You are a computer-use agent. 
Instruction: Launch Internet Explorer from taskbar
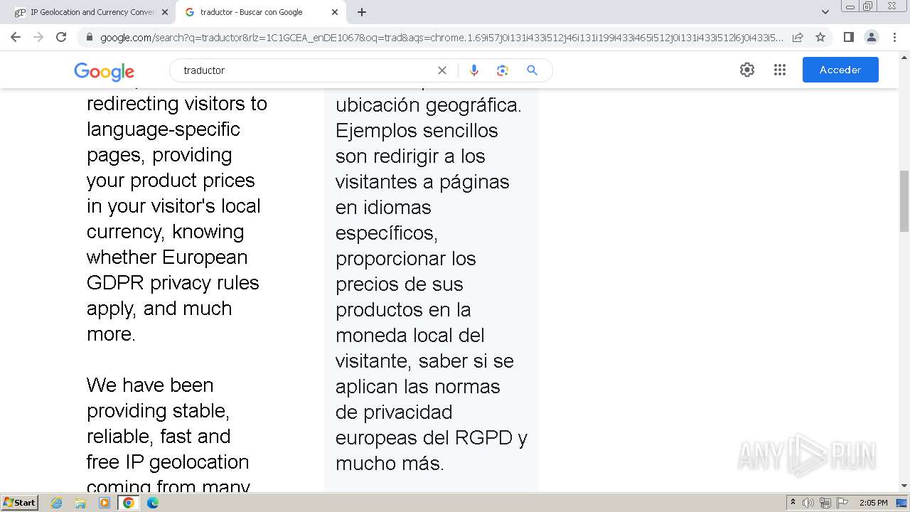pos(57,503)
